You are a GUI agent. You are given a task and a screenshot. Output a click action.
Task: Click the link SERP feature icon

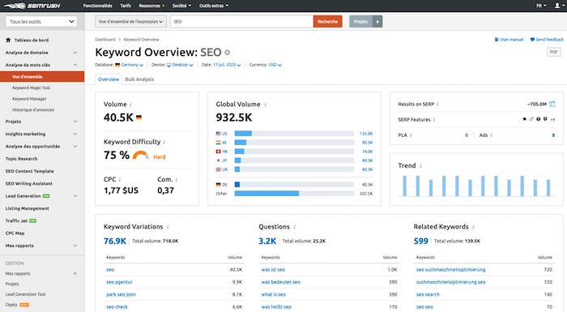point(531,119)
